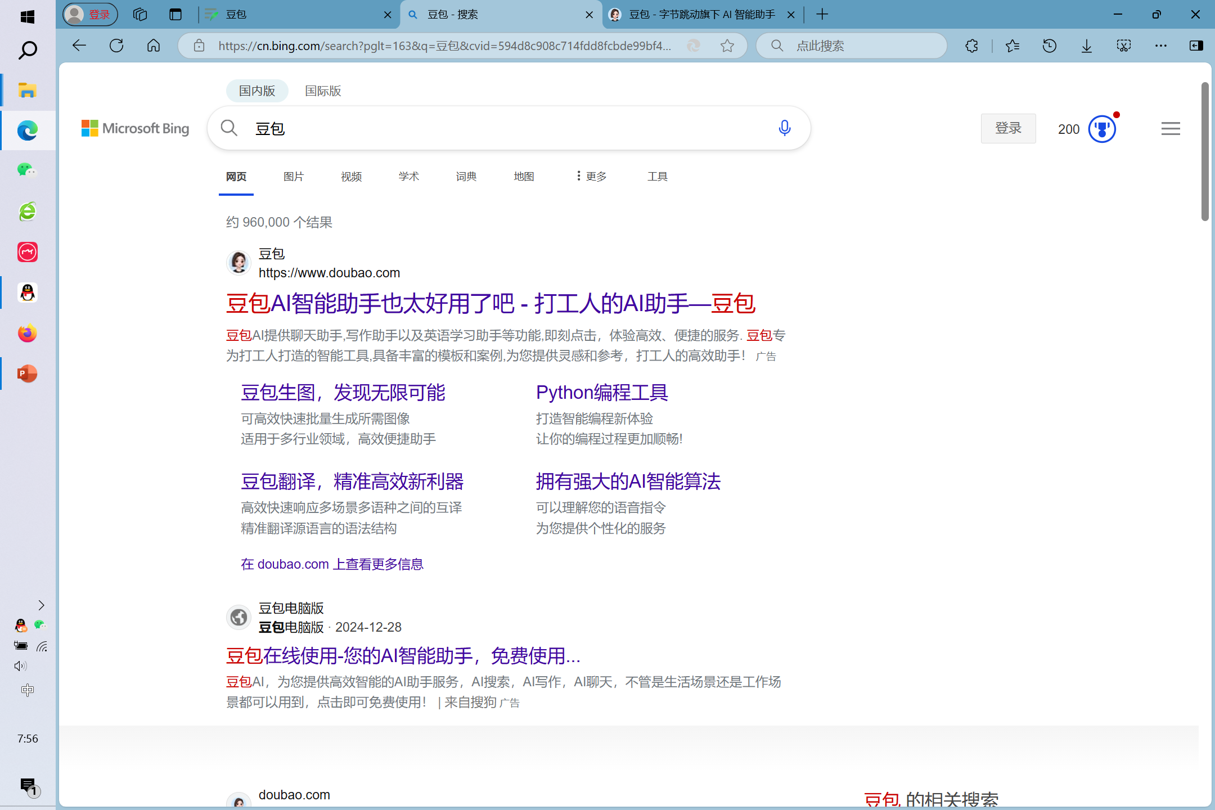Add this page to favorites star
This screenshot has width=1215, height=810.
727,46
